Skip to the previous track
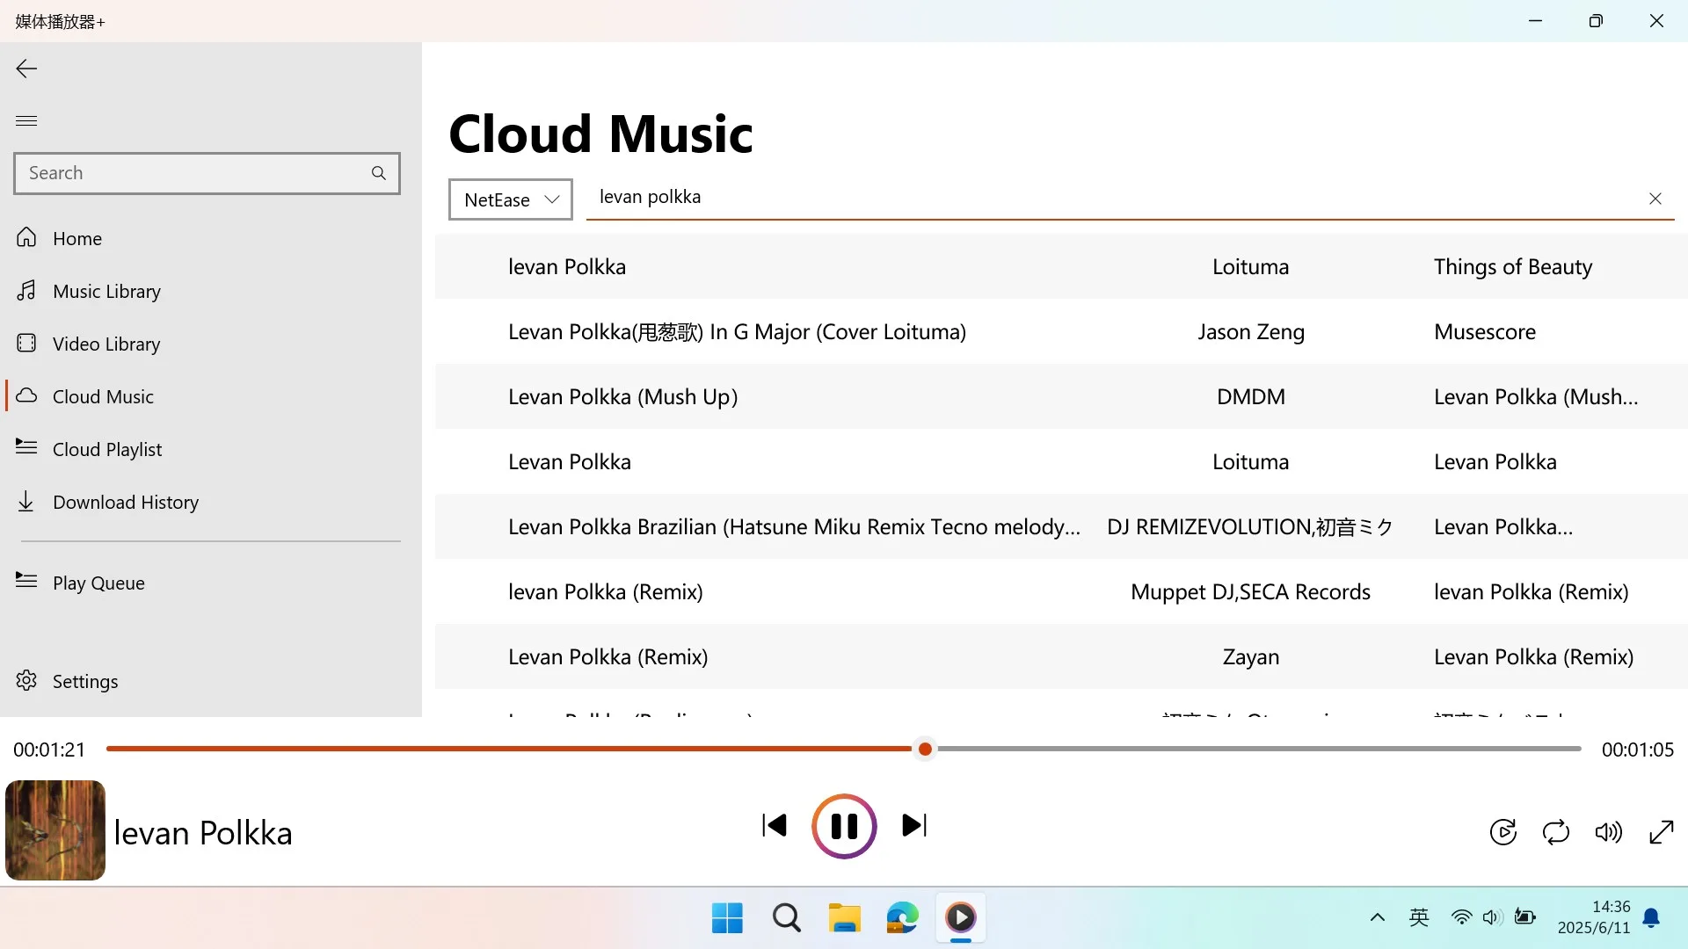 [775, 825]
